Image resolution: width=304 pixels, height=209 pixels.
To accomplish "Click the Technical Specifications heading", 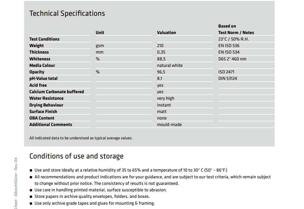I will [x=67, y=14].
